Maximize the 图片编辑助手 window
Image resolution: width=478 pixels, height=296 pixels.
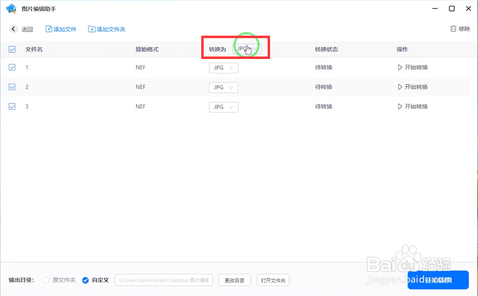click(452, 9)
